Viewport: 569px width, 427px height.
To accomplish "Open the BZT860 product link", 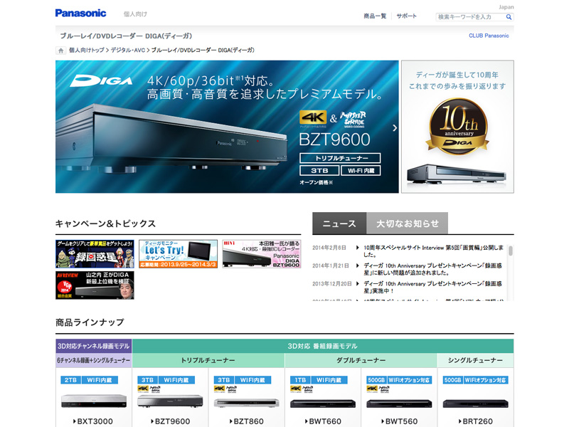I will click(246, 421).
